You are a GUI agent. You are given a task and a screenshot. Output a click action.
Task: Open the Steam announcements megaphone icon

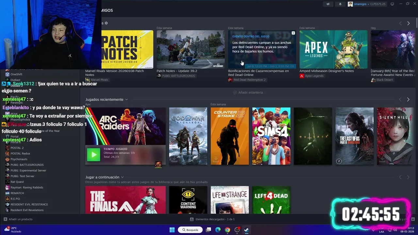tap(328, 4)
